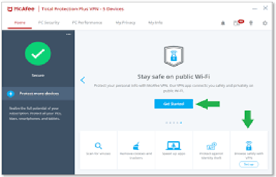
Task: Click the Scan for viruses magnifier icon
Action: coord(99,145)
